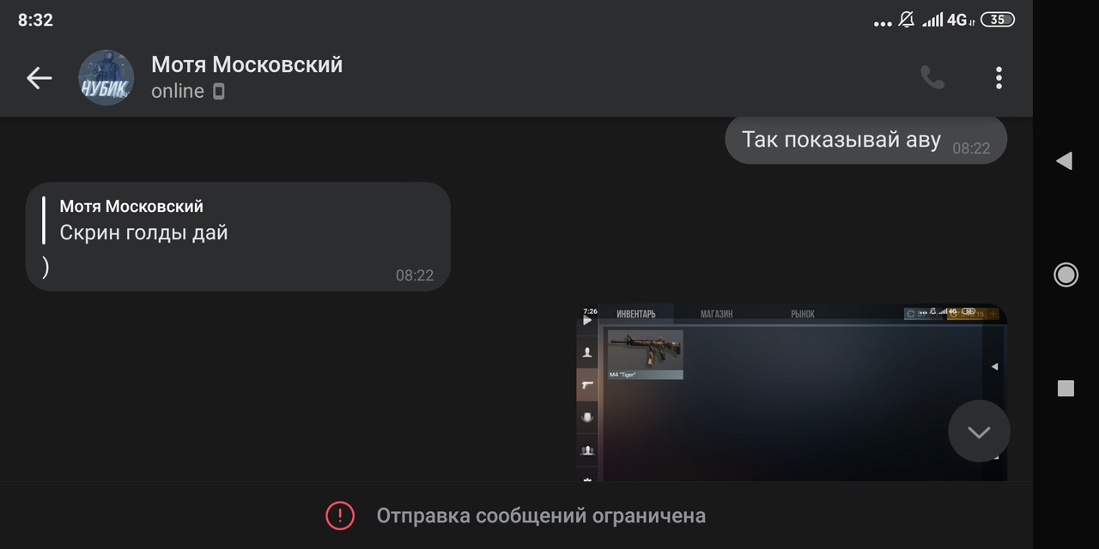Start a voice call via phone icon
Viewport: 1099px width, 549px height.
(x=932, y=78)
